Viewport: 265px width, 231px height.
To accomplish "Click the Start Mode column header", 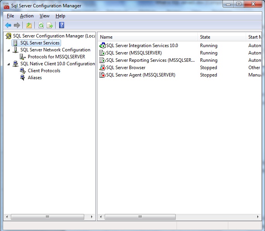I will pos(253,37).
